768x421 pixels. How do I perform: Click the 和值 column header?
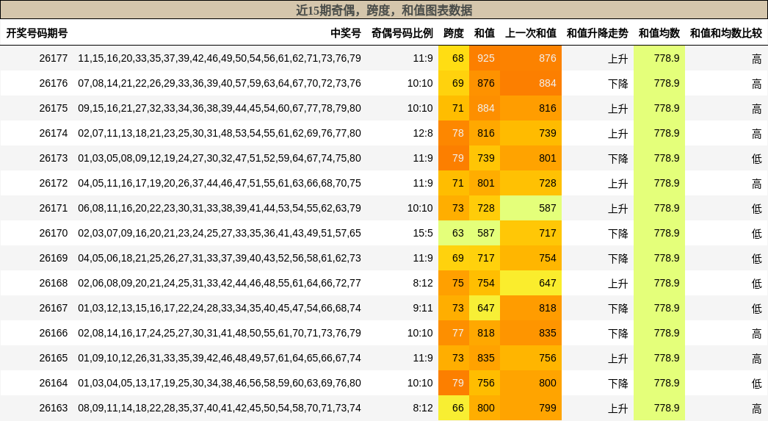coord(485,33)
